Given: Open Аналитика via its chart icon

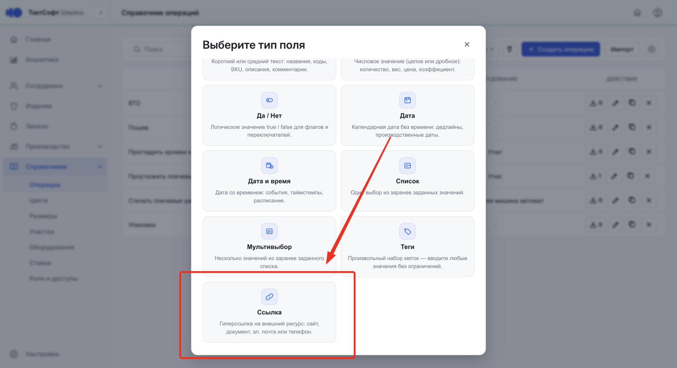Looking at the screenshot, I should pos(14,60).
